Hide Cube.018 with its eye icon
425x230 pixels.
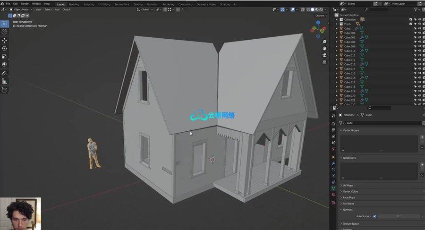(419, 86)
